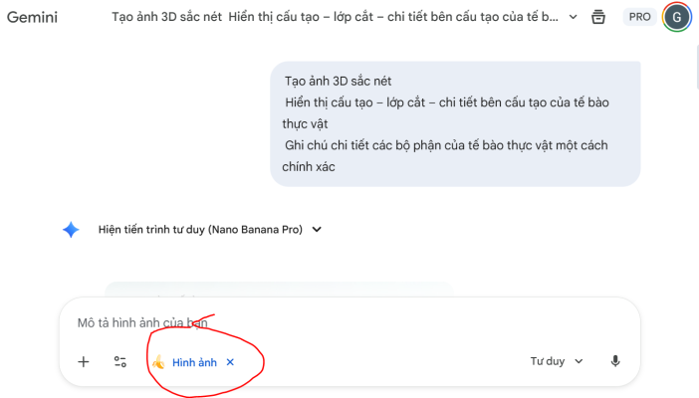Click the banana icon in the chip
The width and height of the screenshot is (699, 398).
click(x=158, y=362)
